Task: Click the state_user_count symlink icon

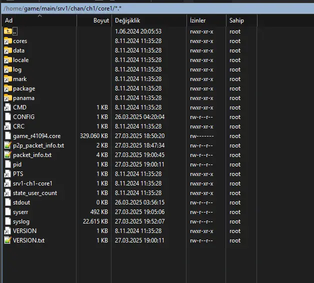Action: (7, 193)
